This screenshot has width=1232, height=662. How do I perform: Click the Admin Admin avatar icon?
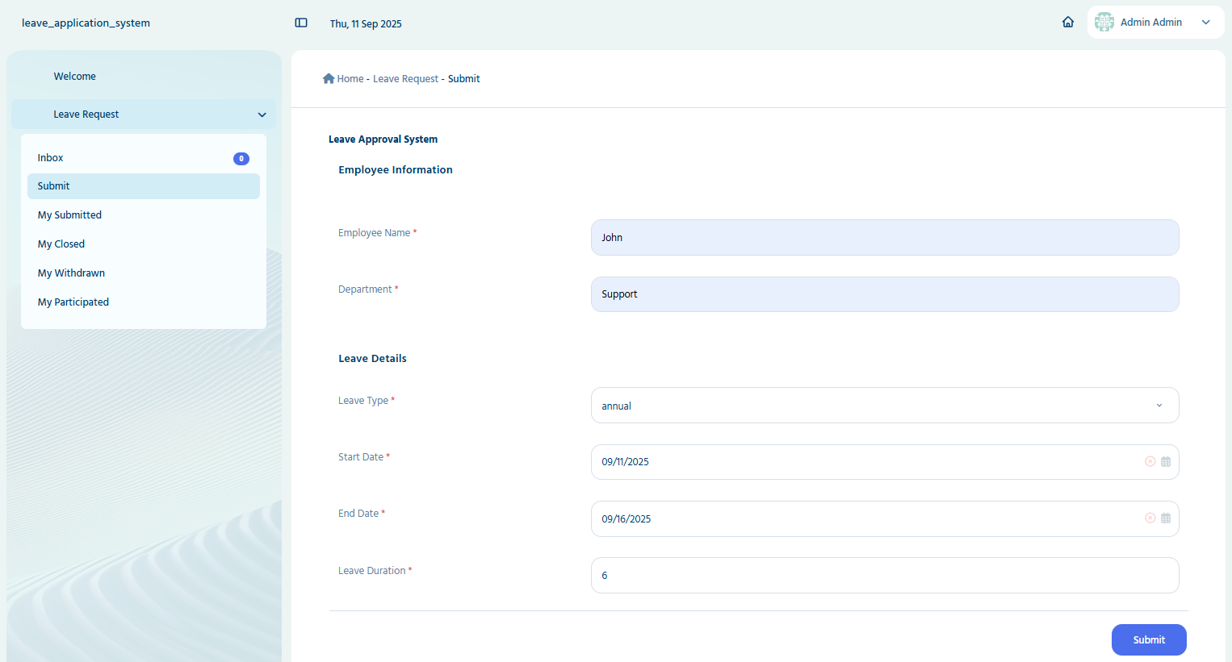(x=1104, y=23)
